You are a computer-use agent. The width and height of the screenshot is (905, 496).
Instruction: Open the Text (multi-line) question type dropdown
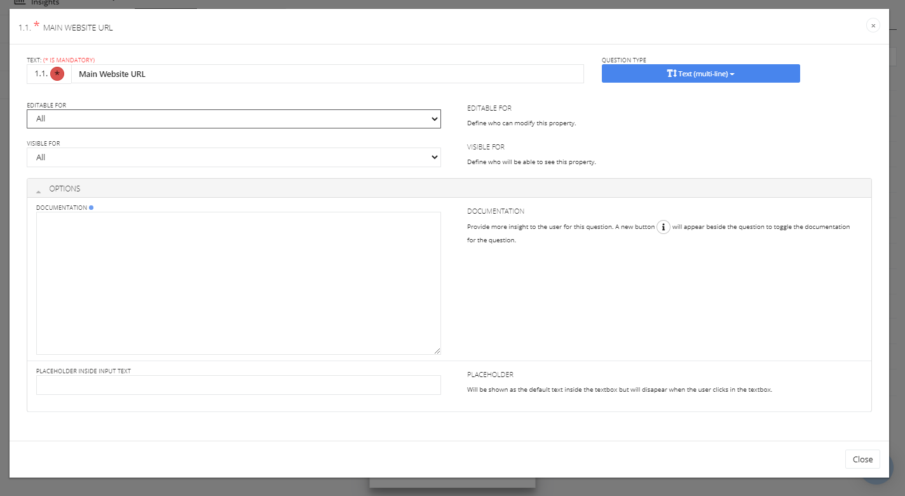click(x=700, y=74)
